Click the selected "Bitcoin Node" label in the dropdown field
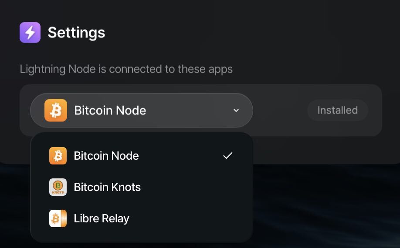This screenshot has height=248, width=400. tap(110, 110)
